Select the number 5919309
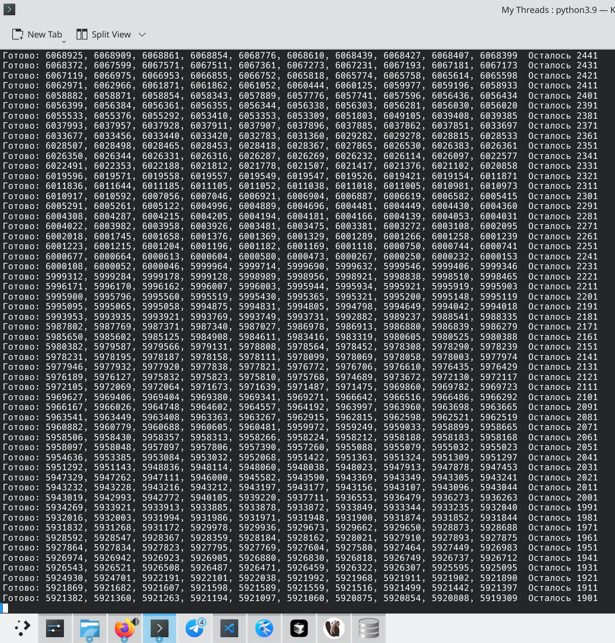The width and height of the screenshot is (615, 643). [x=499, y=598]
